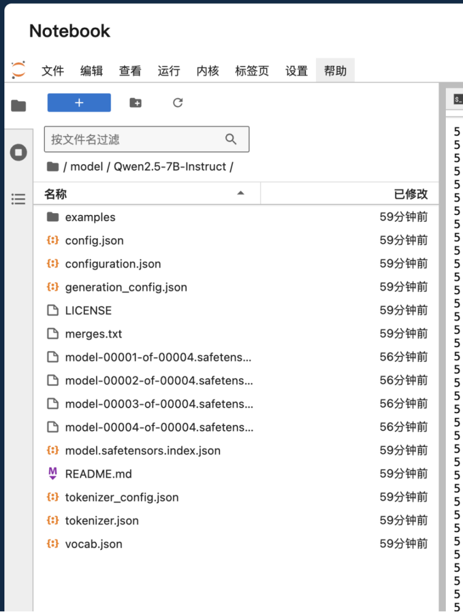Open the 帮助 menu

point(335,71)
